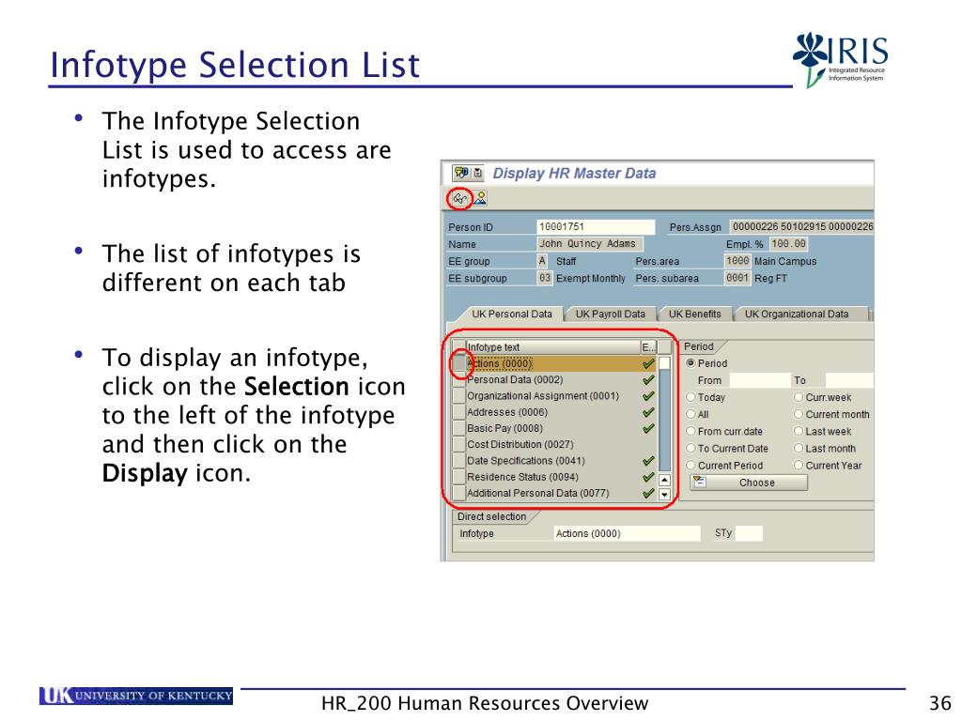
Task: Click the Infotype text column header
Action: tap(552, 347)
